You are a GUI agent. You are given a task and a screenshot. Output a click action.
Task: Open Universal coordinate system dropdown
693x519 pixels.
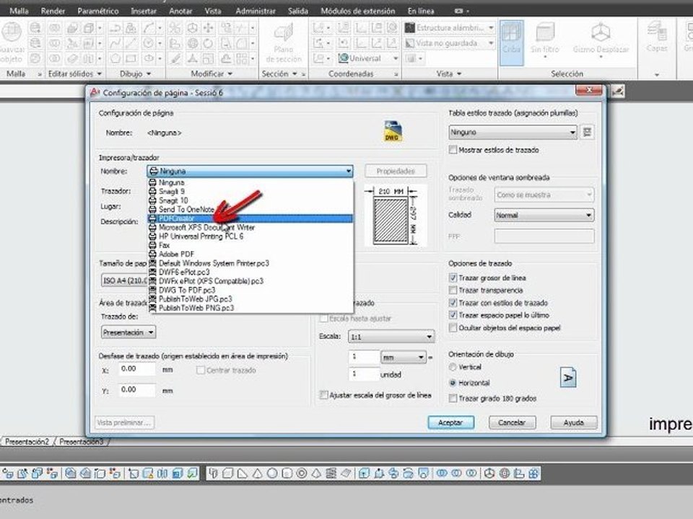click(396, 58)
